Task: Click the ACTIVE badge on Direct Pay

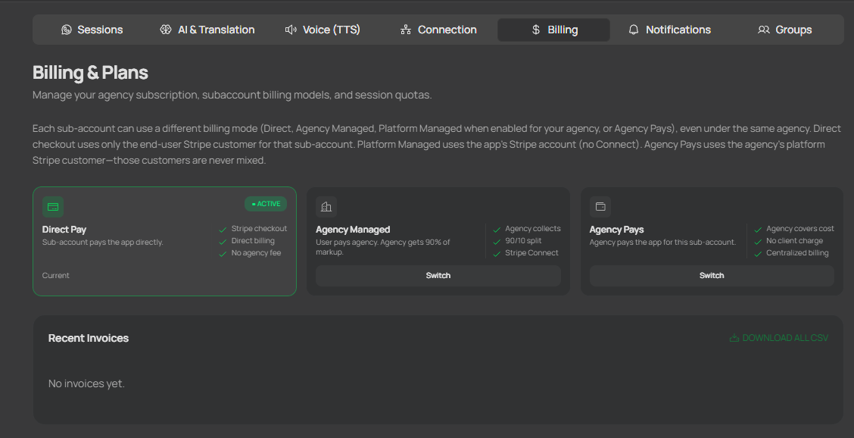Action: click(x=266, y=204)
